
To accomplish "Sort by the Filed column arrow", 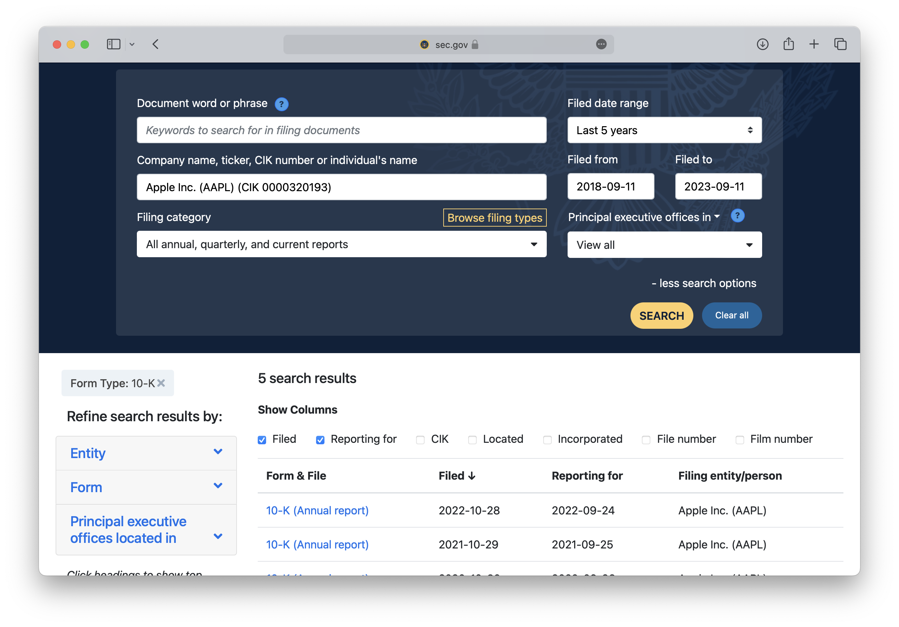I will point(472,476).
